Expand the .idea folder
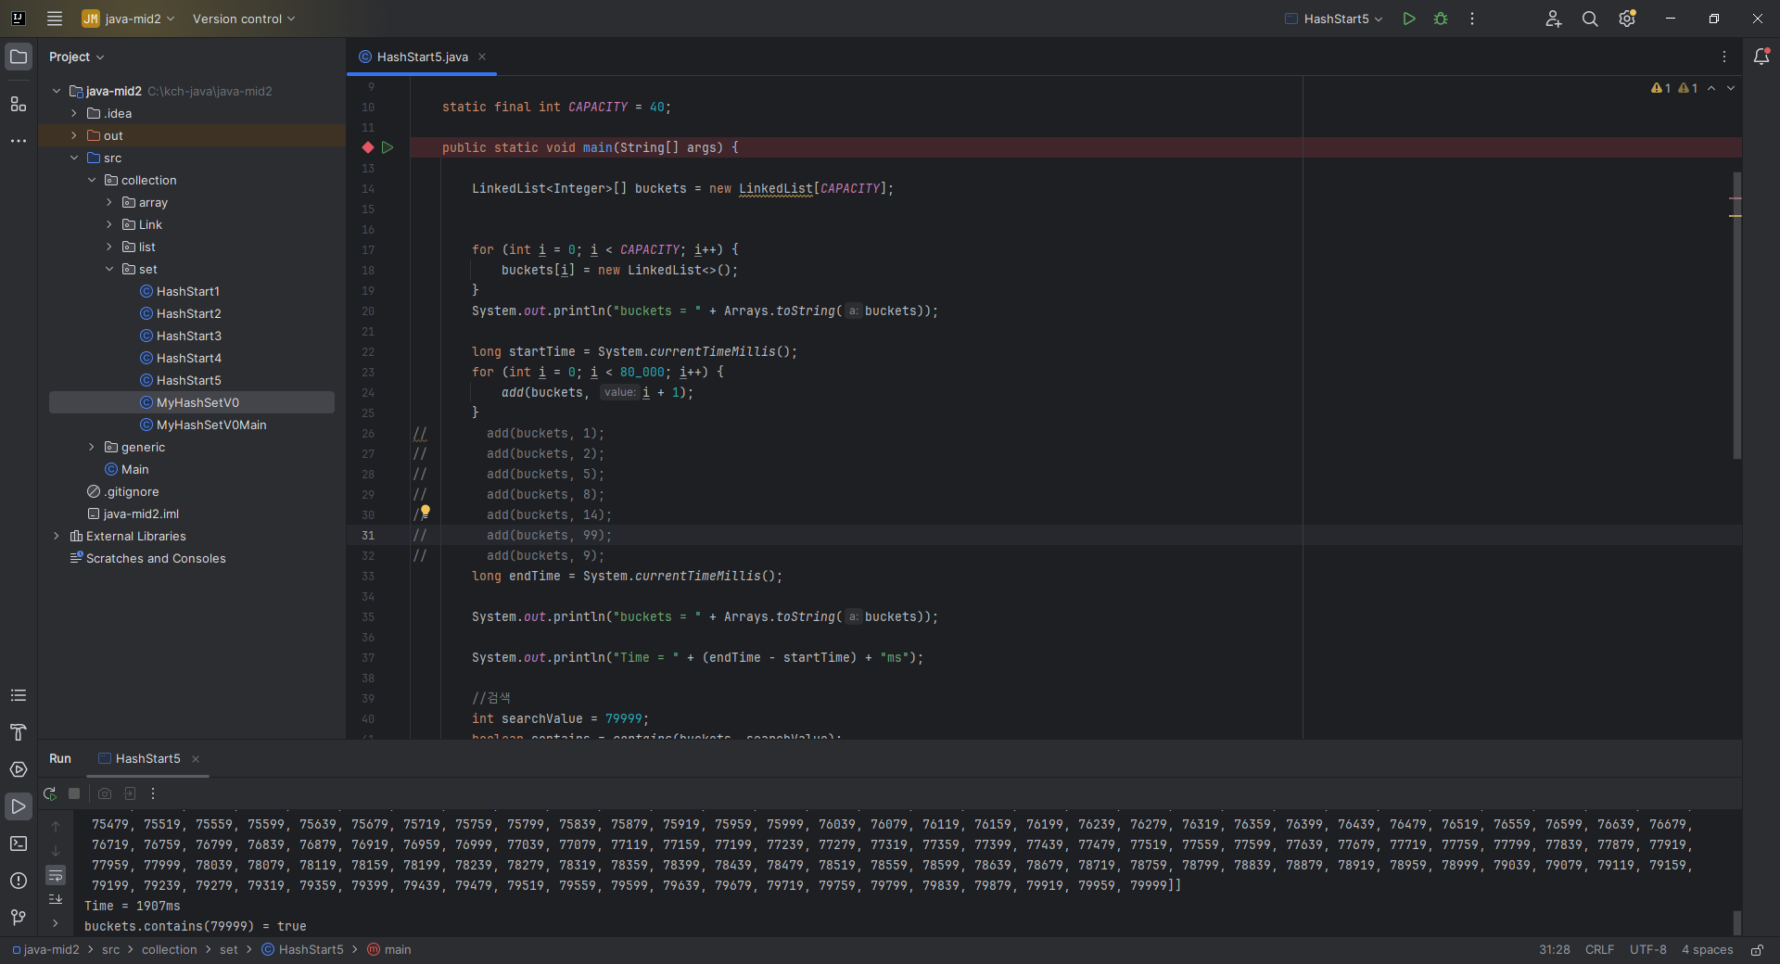The width and height of the screenshot is (1780, 964). (x=74, y=113)
